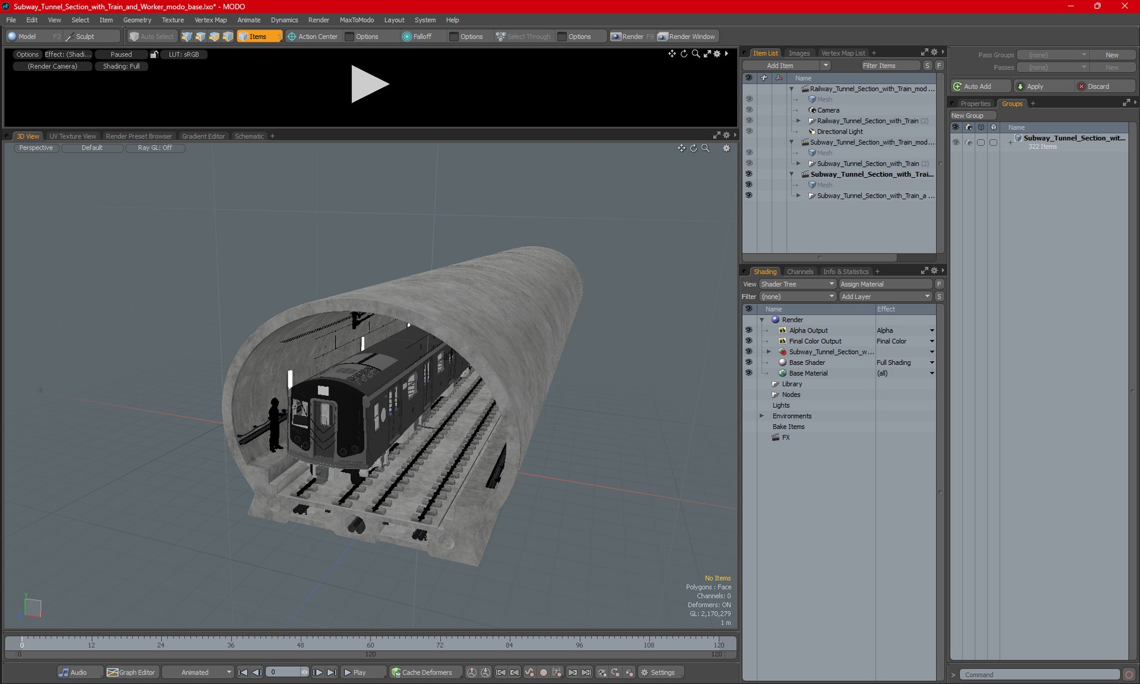Screen dimensions: 1140x684
Task: Open Add Layer dropdown
Action: pos(885,297)
